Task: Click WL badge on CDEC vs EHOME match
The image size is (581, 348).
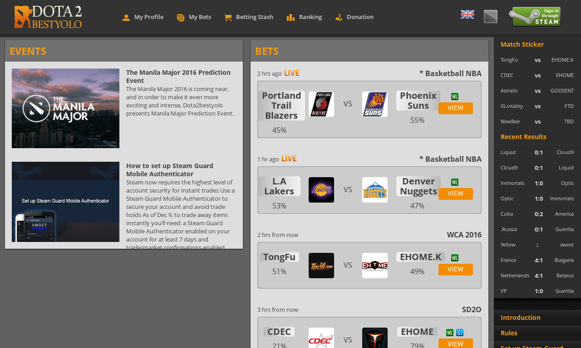Action: click(450, 333)
